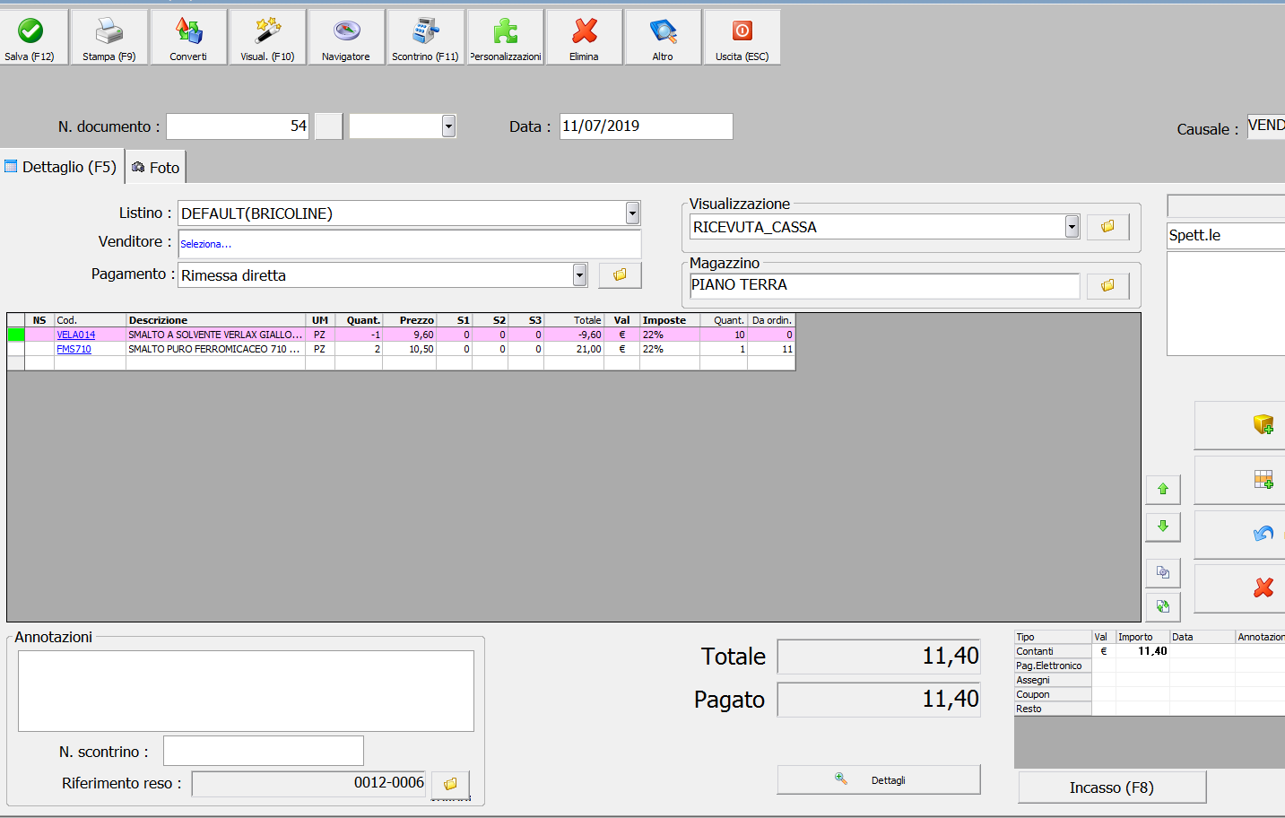
Task: Expand the Visualizzazione RICEVUTA_CASSA dropdown
Action: click(1072, 227)
